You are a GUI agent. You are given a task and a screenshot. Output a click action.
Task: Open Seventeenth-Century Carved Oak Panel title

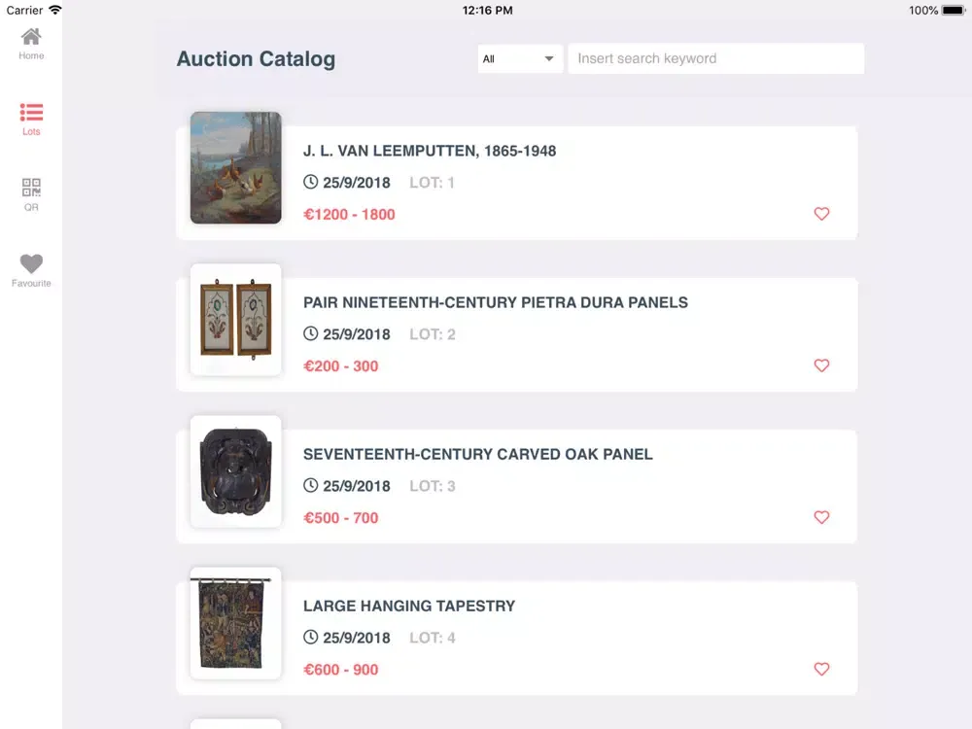tap(477, 454)
